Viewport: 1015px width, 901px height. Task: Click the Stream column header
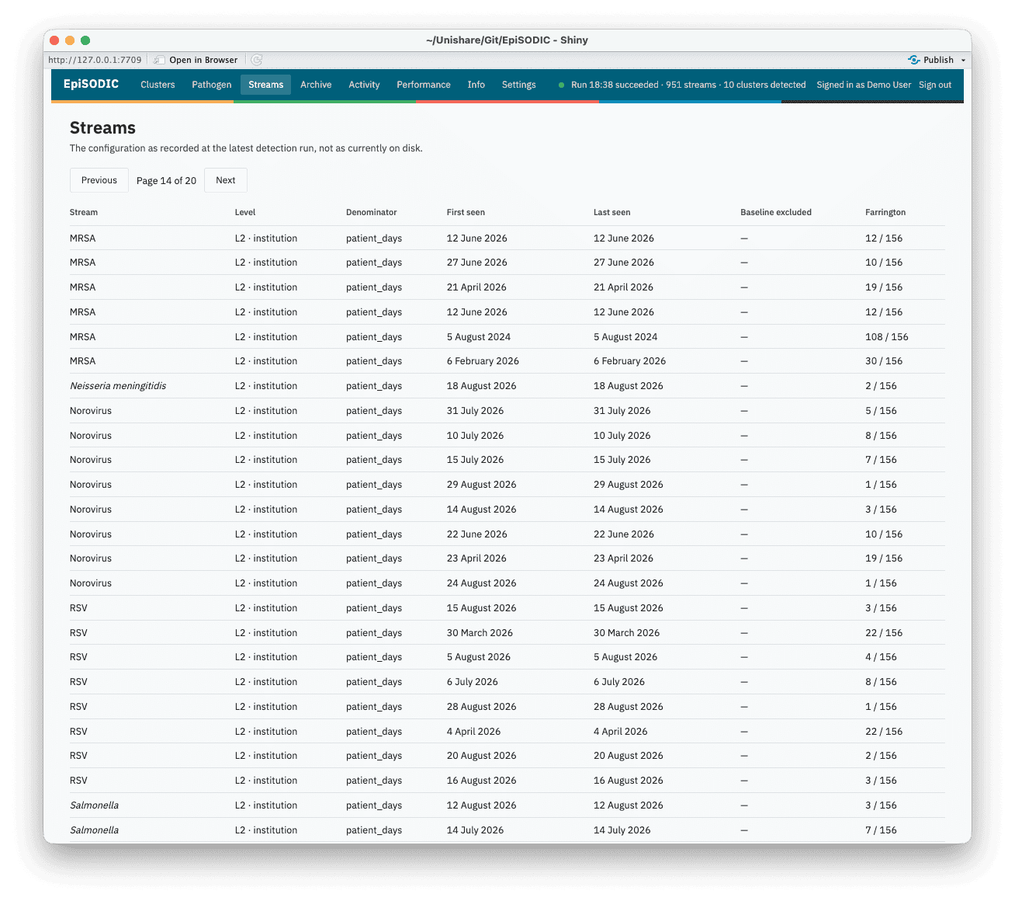[84, 212]
